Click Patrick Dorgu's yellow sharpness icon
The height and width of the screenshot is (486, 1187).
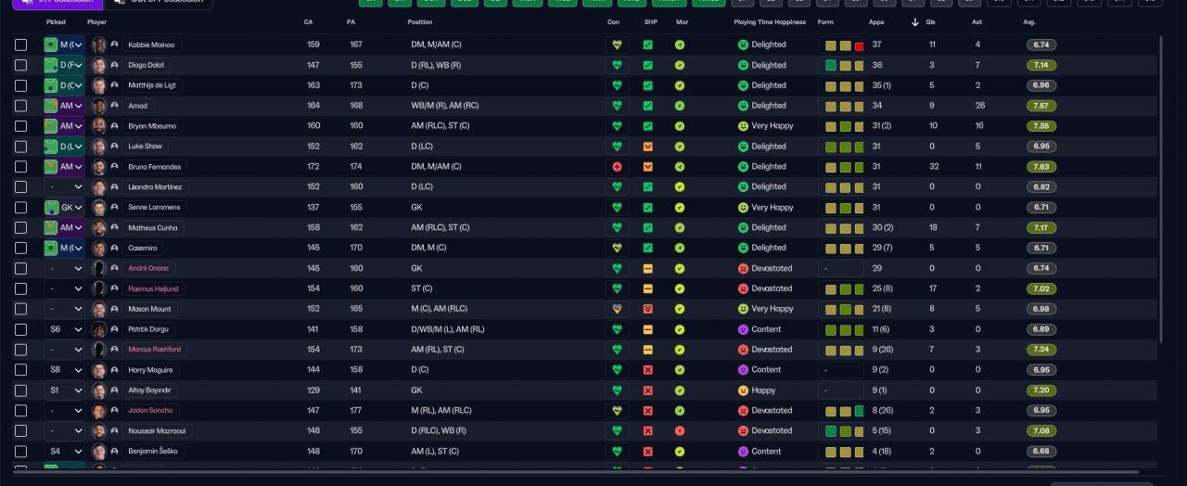tap(648, 329)
